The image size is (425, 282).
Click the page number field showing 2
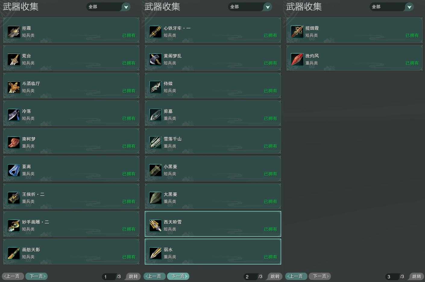250,277
